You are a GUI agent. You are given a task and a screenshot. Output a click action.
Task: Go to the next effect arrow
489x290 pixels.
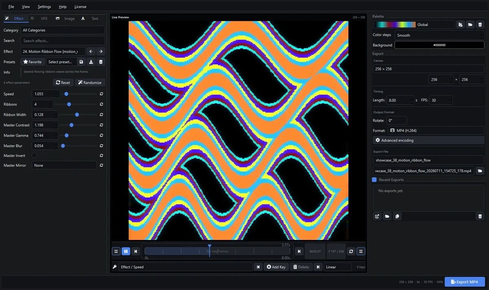pyautogui.click(x=101, y=51)
